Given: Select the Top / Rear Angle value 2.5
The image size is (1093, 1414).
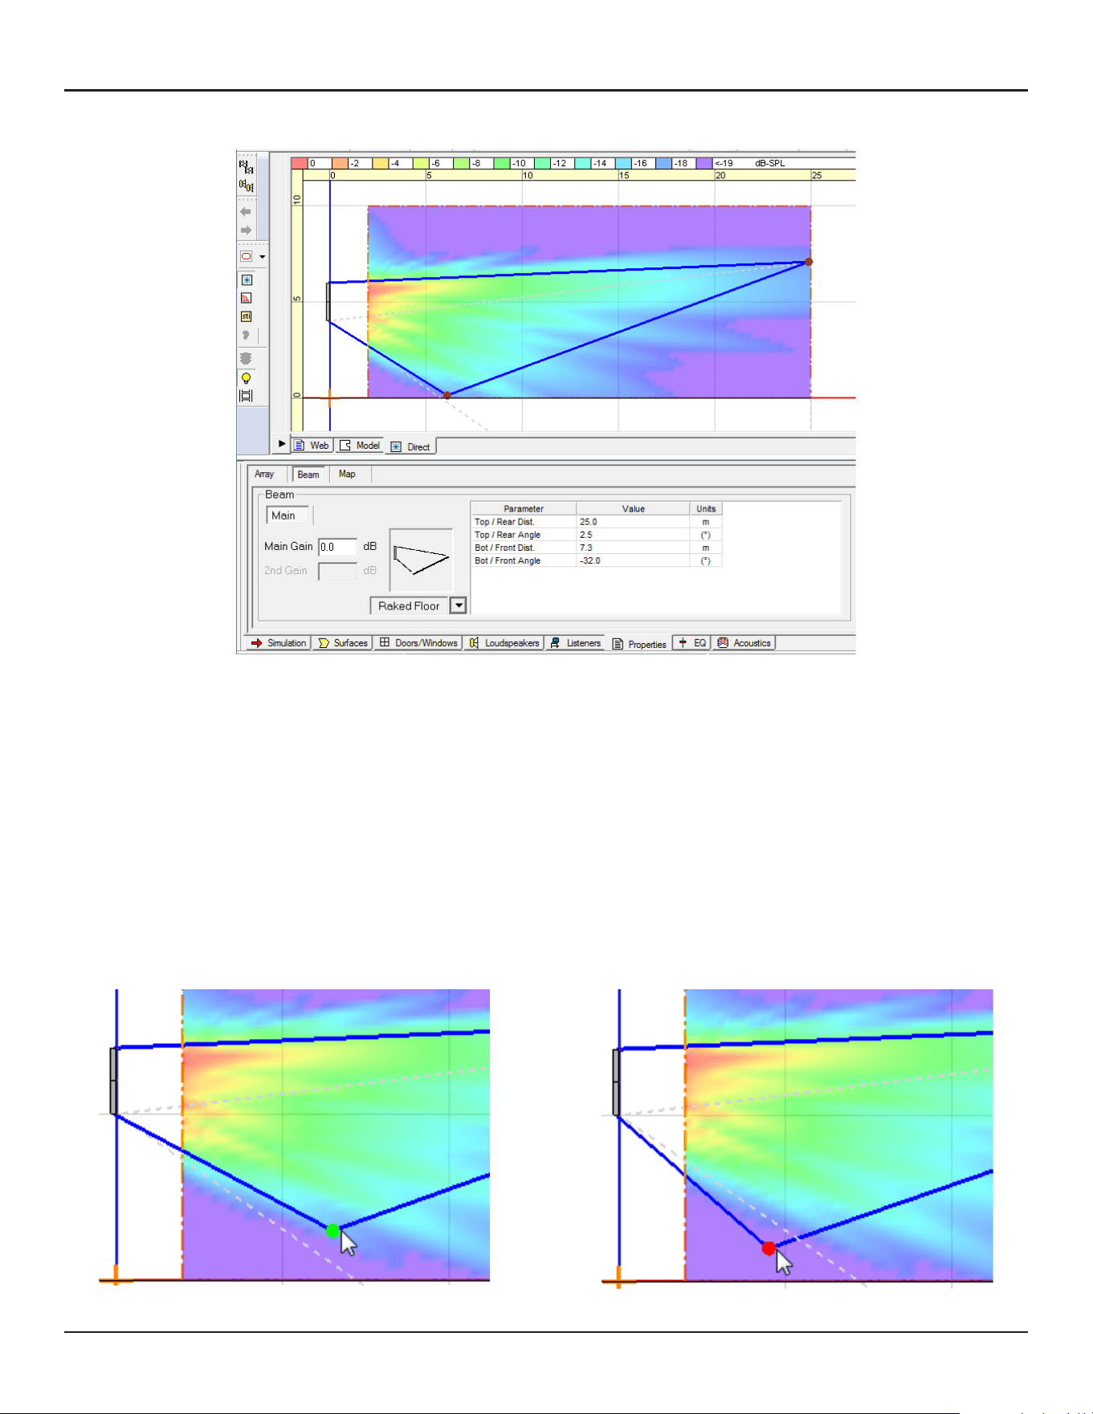Looking at the screenshot, I should click(633, 535).
